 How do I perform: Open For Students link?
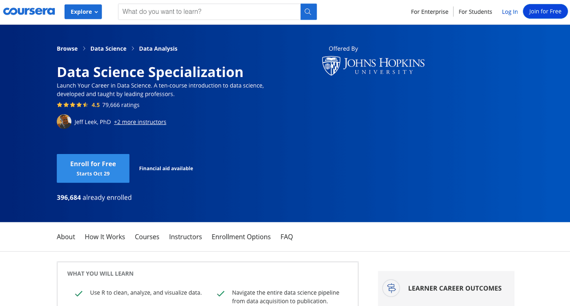475,12
